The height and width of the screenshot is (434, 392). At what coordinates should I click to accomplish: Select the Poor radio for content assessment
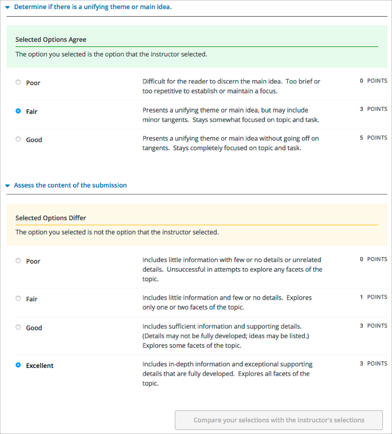[18, 261]
